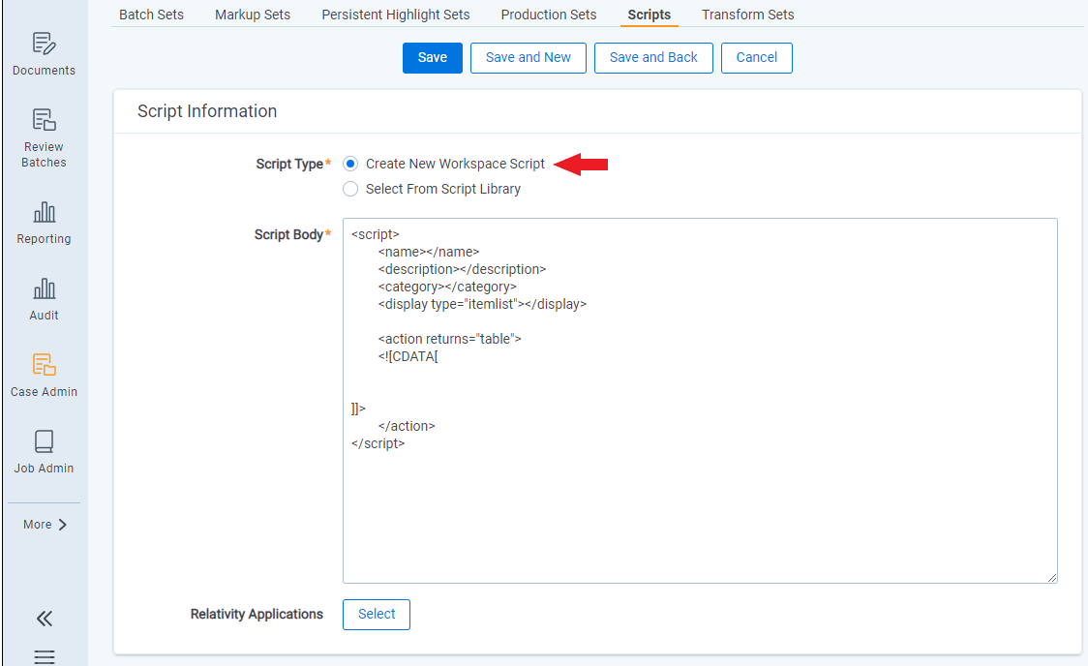Click the Script Body field label

tap(288, 234)
